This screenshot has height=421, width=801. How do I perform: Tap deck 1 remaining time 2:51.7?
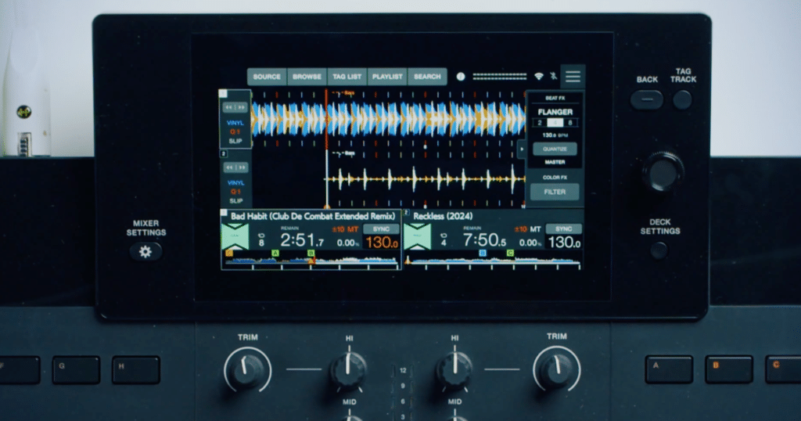coord(301,241)
